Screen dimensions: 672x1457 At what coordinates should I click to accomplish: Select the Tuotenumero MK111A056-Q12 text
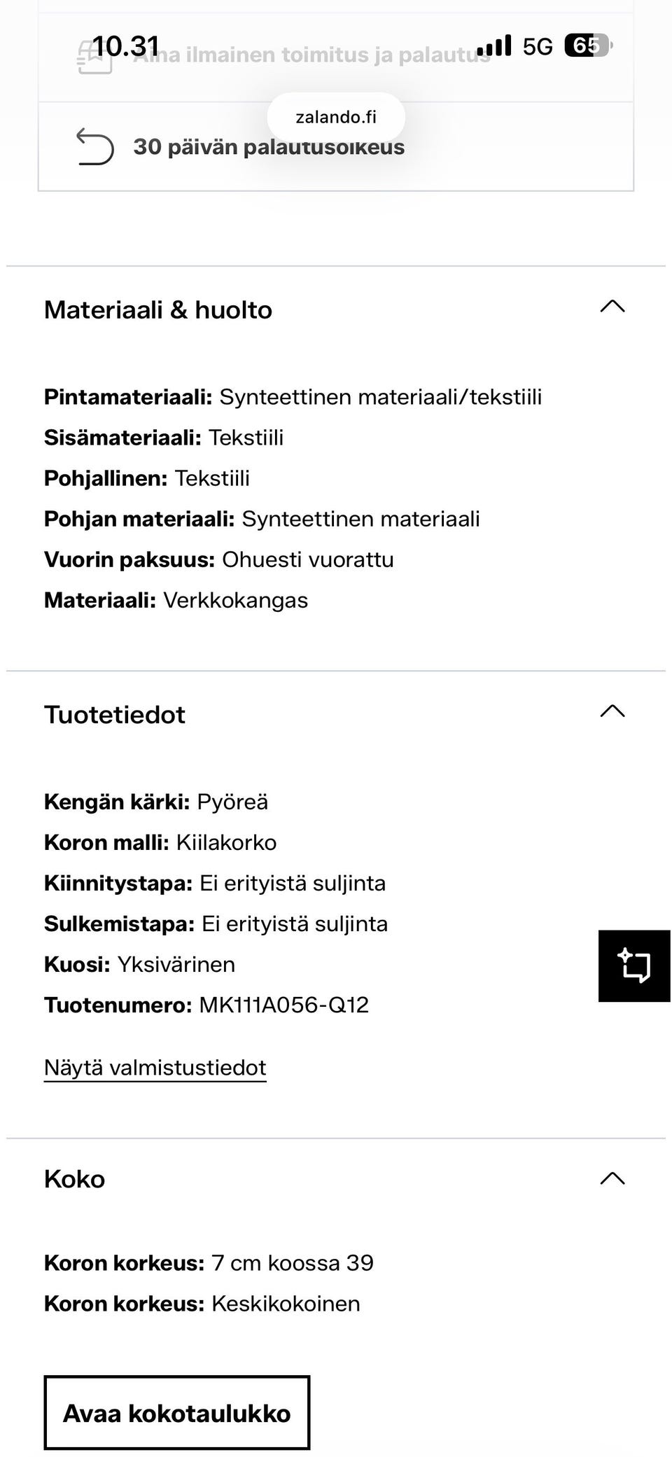click(x=206, y=1004)
